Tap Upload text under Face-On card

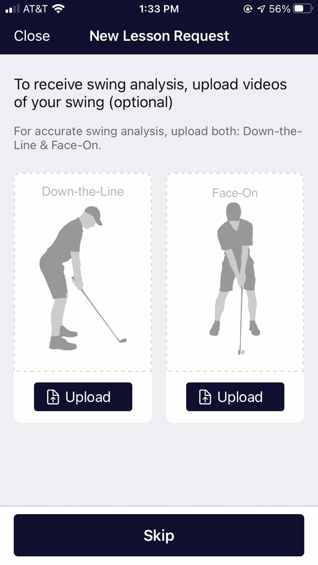pos(240,397)
